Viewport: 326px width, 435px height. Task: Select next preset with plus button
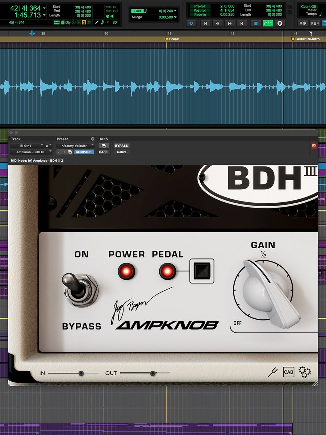[64, 152]
